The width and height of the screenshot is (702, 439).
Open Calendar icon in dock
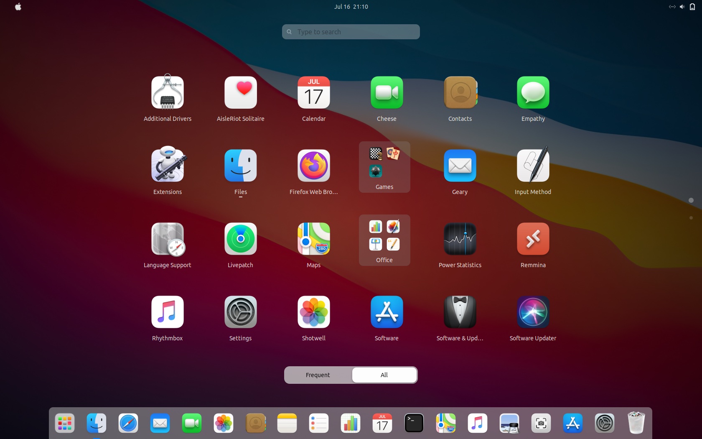click(x=382, y=423)
